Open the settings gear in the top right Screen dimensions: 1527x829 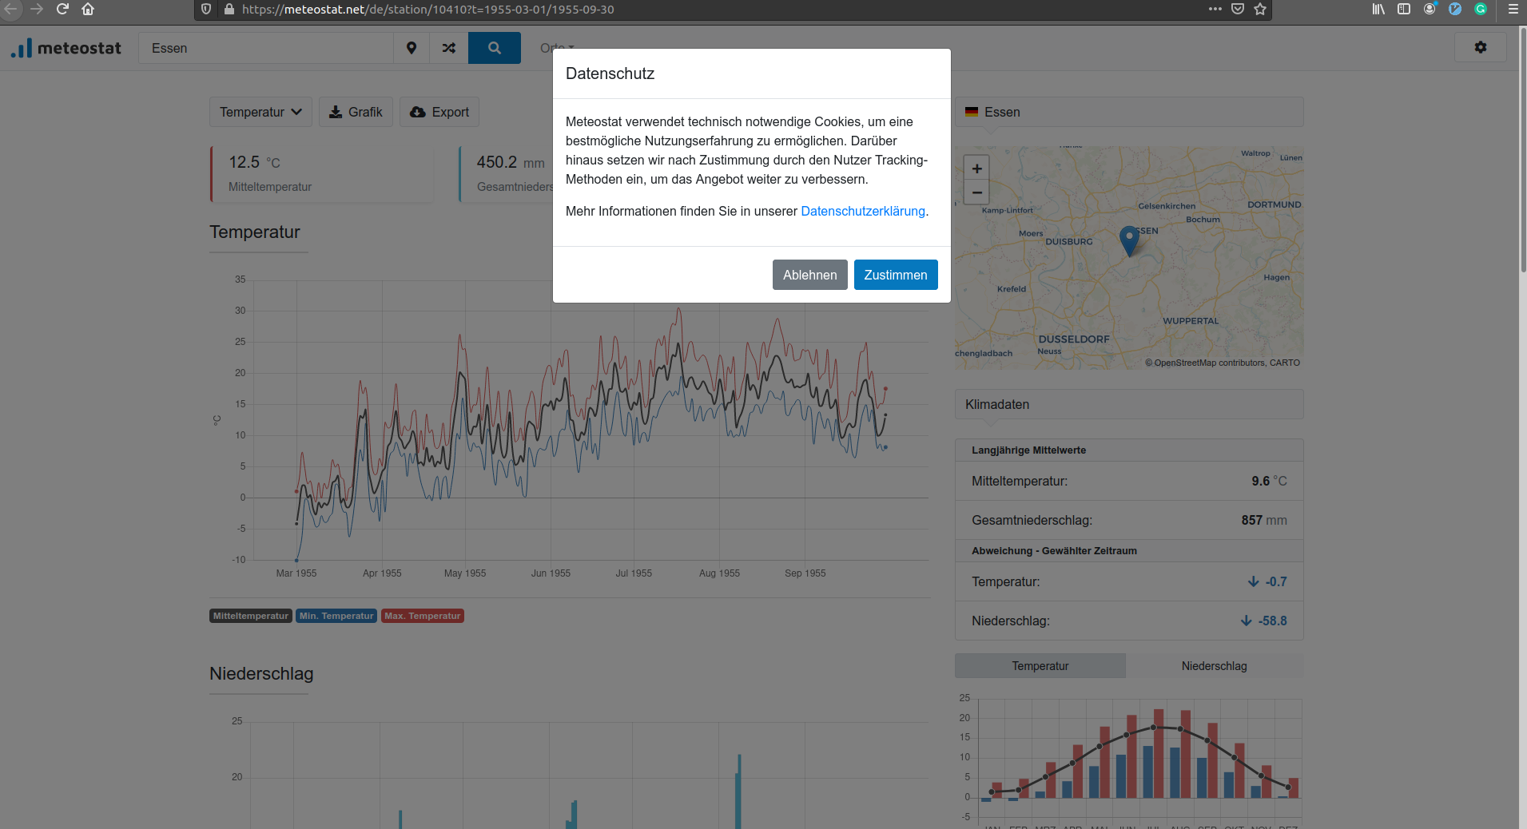tap(1481, 47)
